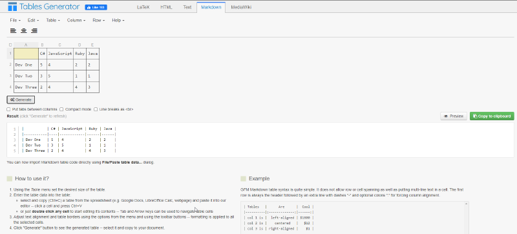The width and height of the screenshot is (517, 234).
Task: Check Line breaks as <br> option
Action: pyautogui.click(x=96, y=109)
